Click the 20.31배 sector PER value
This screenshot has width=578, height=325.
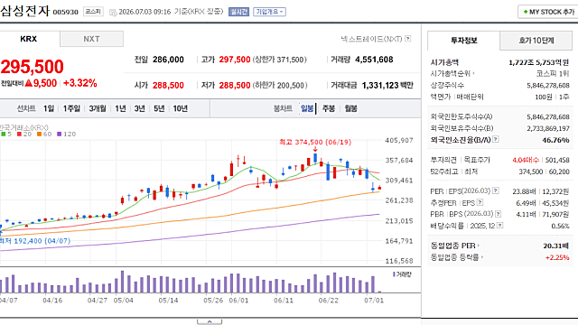[556, 246]
